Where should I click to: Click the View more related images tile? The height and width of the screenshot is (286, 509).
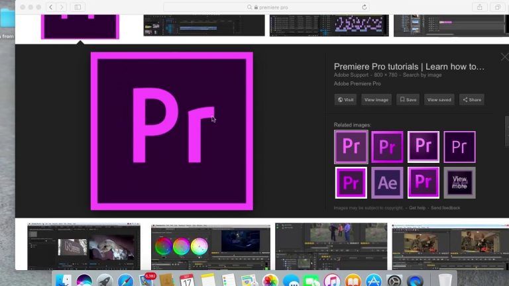[x=460, y=183]
